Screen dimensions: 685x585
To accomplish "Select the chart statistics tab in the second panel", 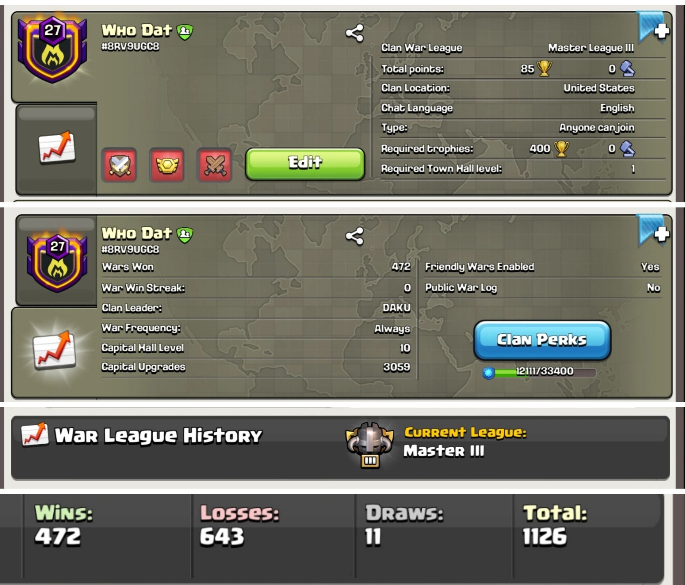I will tap(54, 351).
